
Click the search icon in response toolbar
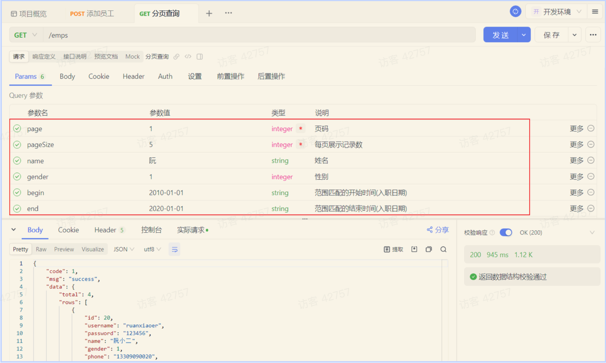tap(443, 249)
